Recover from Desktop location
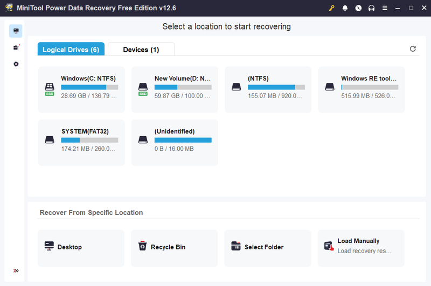The height and width of the screenshot is (286, 431). point(81,248)
